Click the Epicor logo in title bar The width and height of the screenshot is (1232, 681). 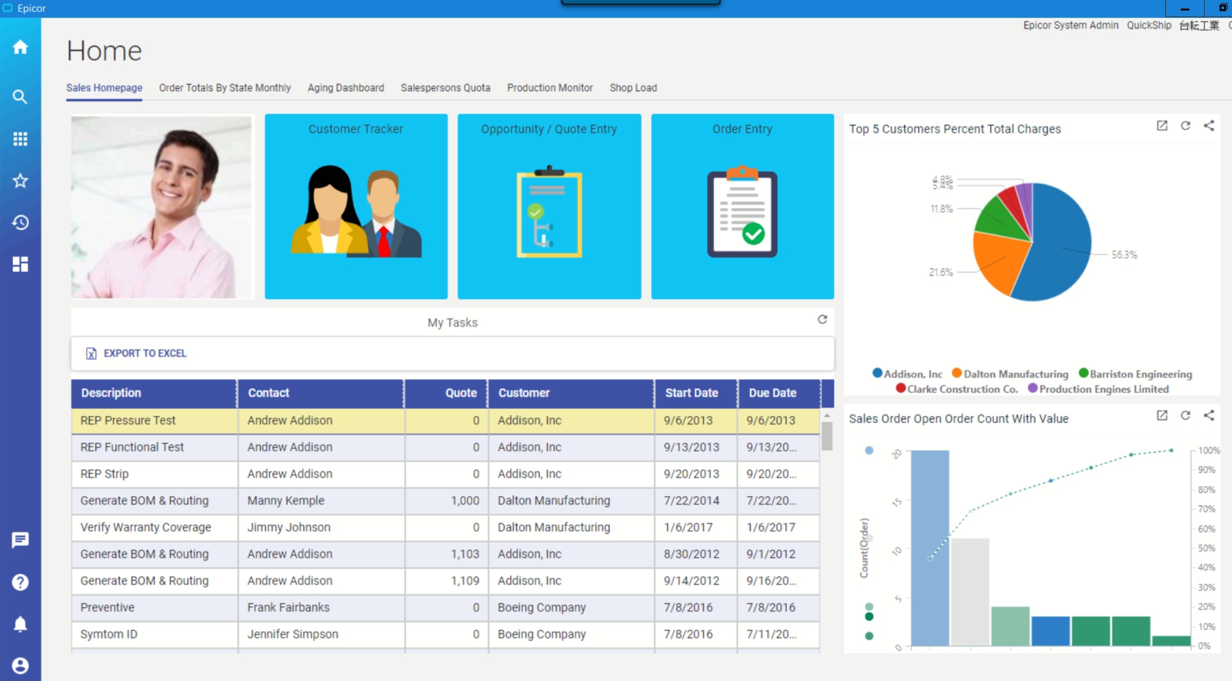(x=8, y=8)
